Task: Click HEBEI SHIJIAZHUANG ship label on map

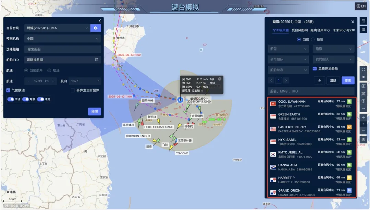Action: pos(159,127)
